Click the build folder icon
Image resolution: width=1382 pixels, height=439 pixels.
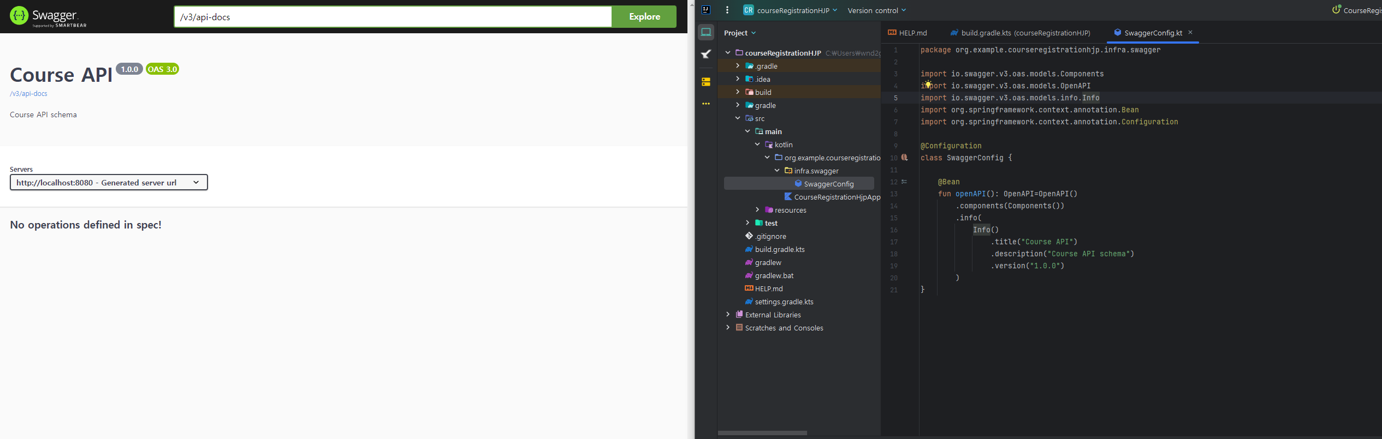click(x=749, y=92)
